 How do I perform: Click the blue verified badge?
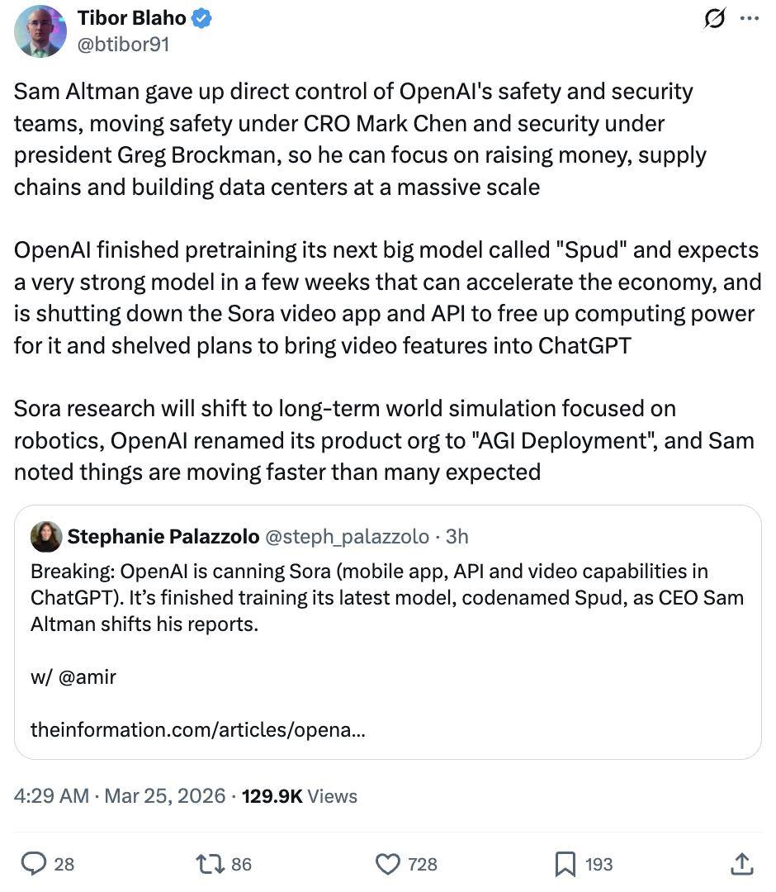202,19
